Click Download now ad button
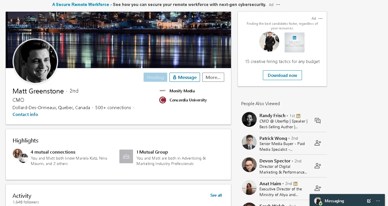The height and width of the screenshot is (206, 388). [282, 75]
